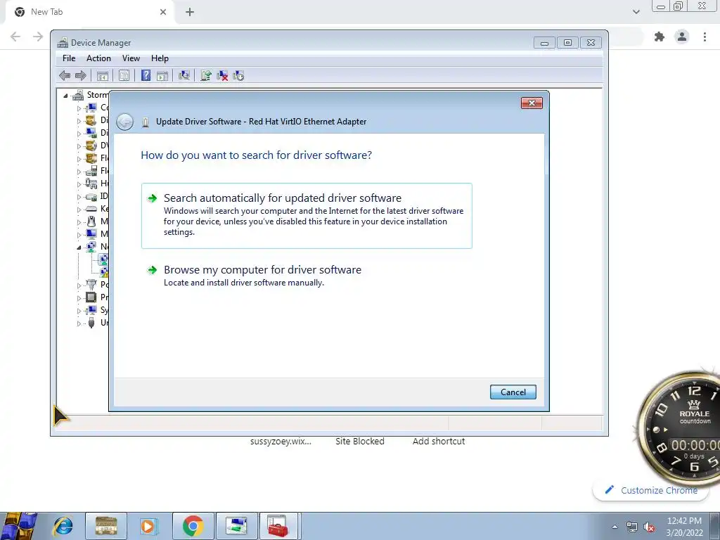
Task: Open Chrome three-dot menu
Action: 705,37
